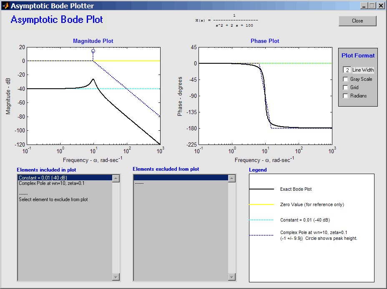Click the Close button
Image resolution: width=387 pixels, height=289 pixels.
[357, 21]
